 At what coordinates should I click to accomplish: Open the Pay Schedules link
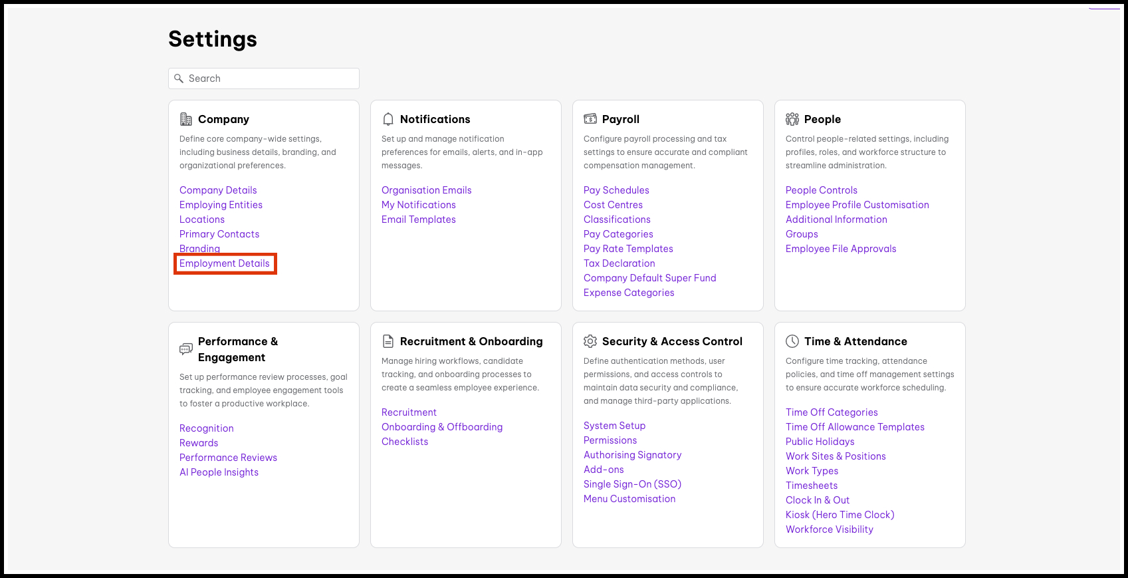616,190
